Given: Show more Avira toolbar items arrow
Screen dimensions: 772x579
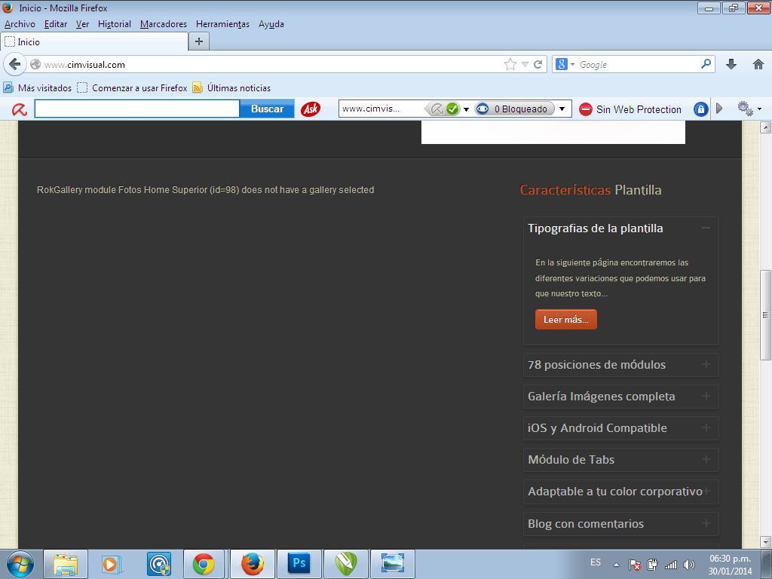Looking at the screenshot, I should [x=719, y=109].
